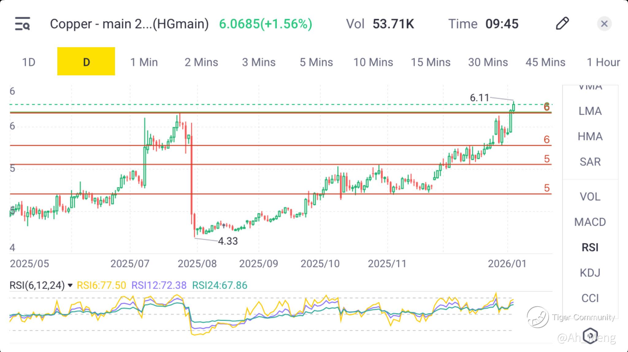Click the 4.33 low price marker
The image size is (628, 352).
tap(228, 241)
